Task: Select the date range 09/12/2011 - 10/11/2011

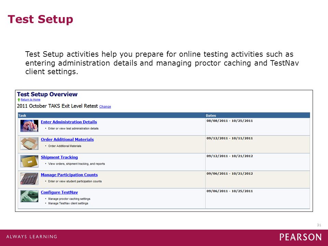Action: (x=230, y=138)
